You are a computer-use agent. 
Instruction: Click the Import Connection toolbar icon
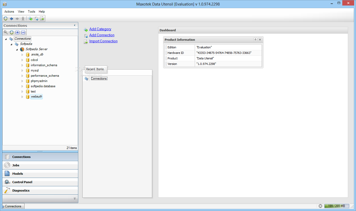click(x=42, y=18)
